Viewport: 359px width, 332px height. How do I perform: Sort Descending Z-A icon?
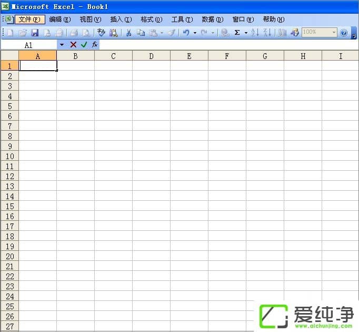click(x=267, y=33)
